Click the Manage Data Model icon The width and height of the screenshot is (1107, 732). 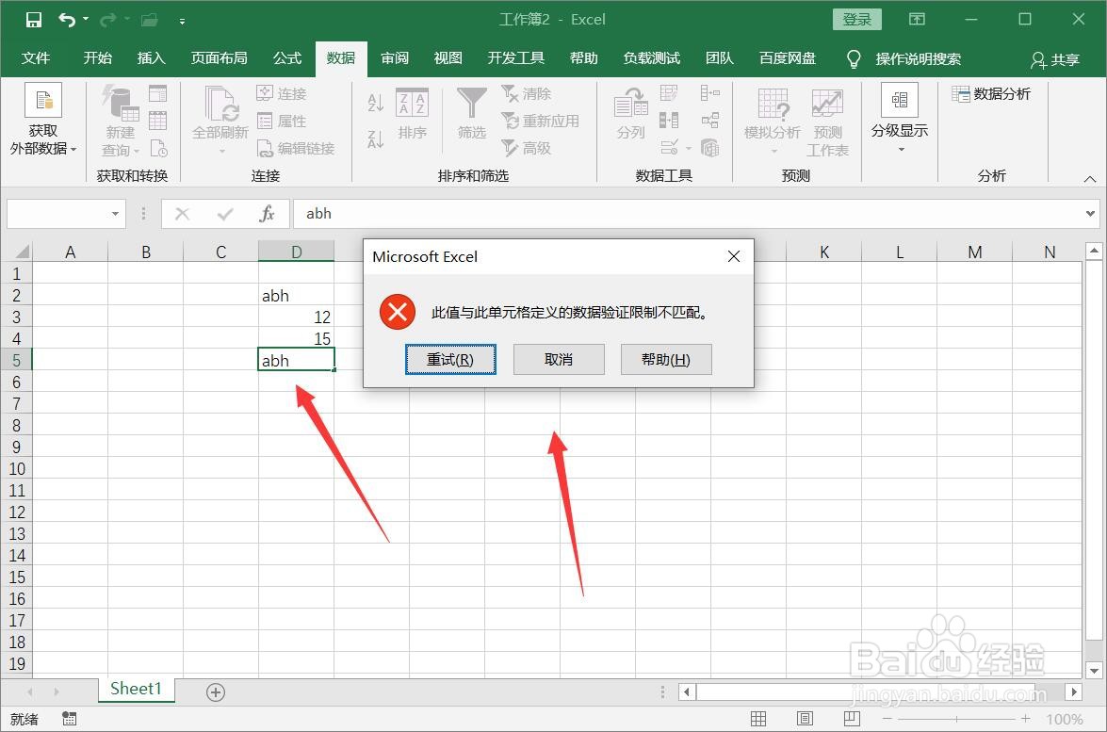(x=710, y=148)
